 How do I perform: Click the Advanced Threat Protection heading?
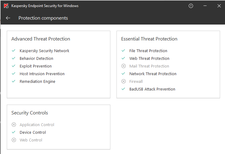click(x=41, y=39)
